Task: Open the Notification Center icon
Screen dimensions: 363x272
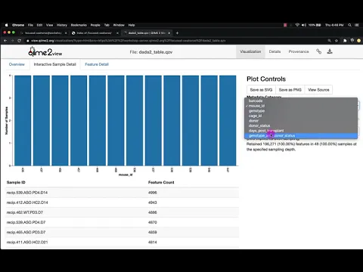Action: pos(357,25)
